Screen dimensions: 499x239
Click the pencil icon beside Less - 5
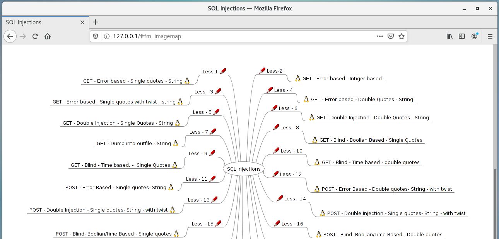coord(216,111)
